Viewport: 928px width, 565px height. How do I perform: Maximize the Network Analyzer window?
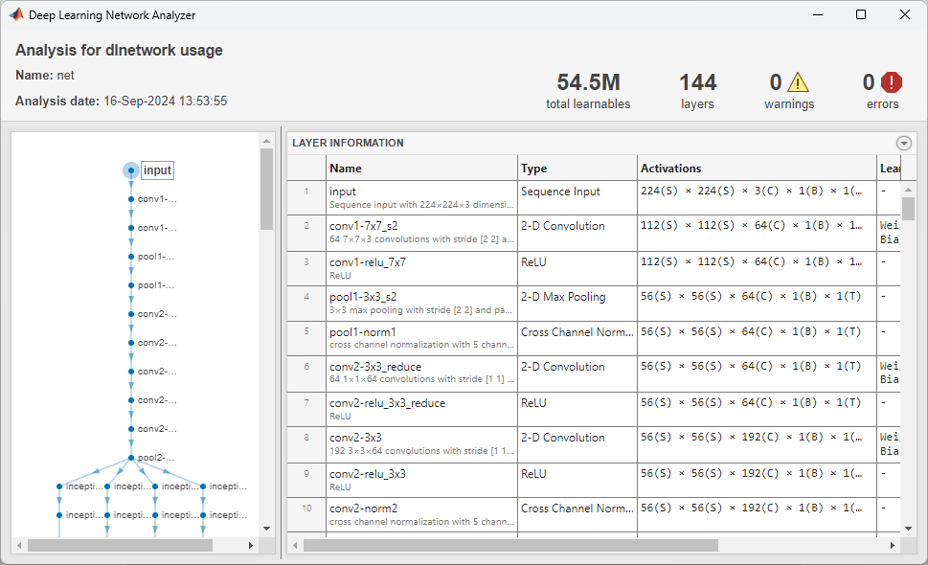861,14
